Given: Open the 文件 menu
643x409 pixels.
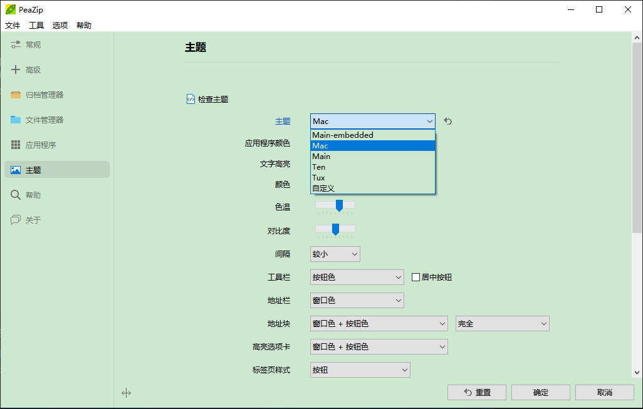Looking at the screenshot, I should [x=13, y=26].
